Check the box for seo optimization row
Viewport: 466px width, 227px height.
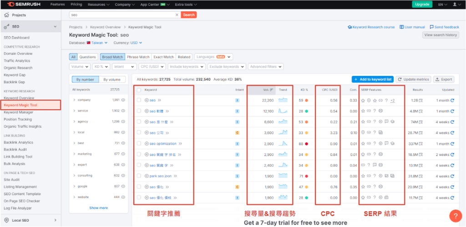[139, 144]
